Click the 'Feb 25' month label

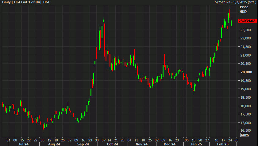click(x=223, y=144)
